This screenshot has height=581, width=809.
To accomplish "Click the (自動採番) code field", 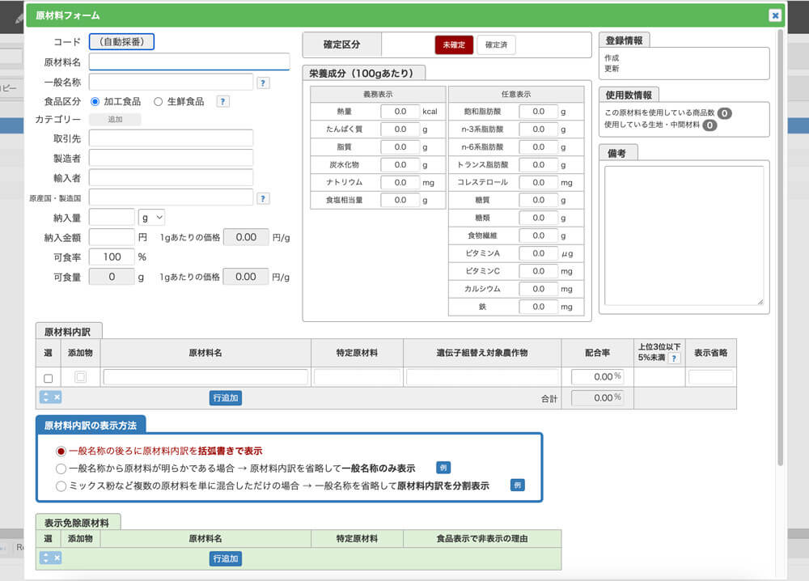I will pyautogui.click(x=122, y=42).
